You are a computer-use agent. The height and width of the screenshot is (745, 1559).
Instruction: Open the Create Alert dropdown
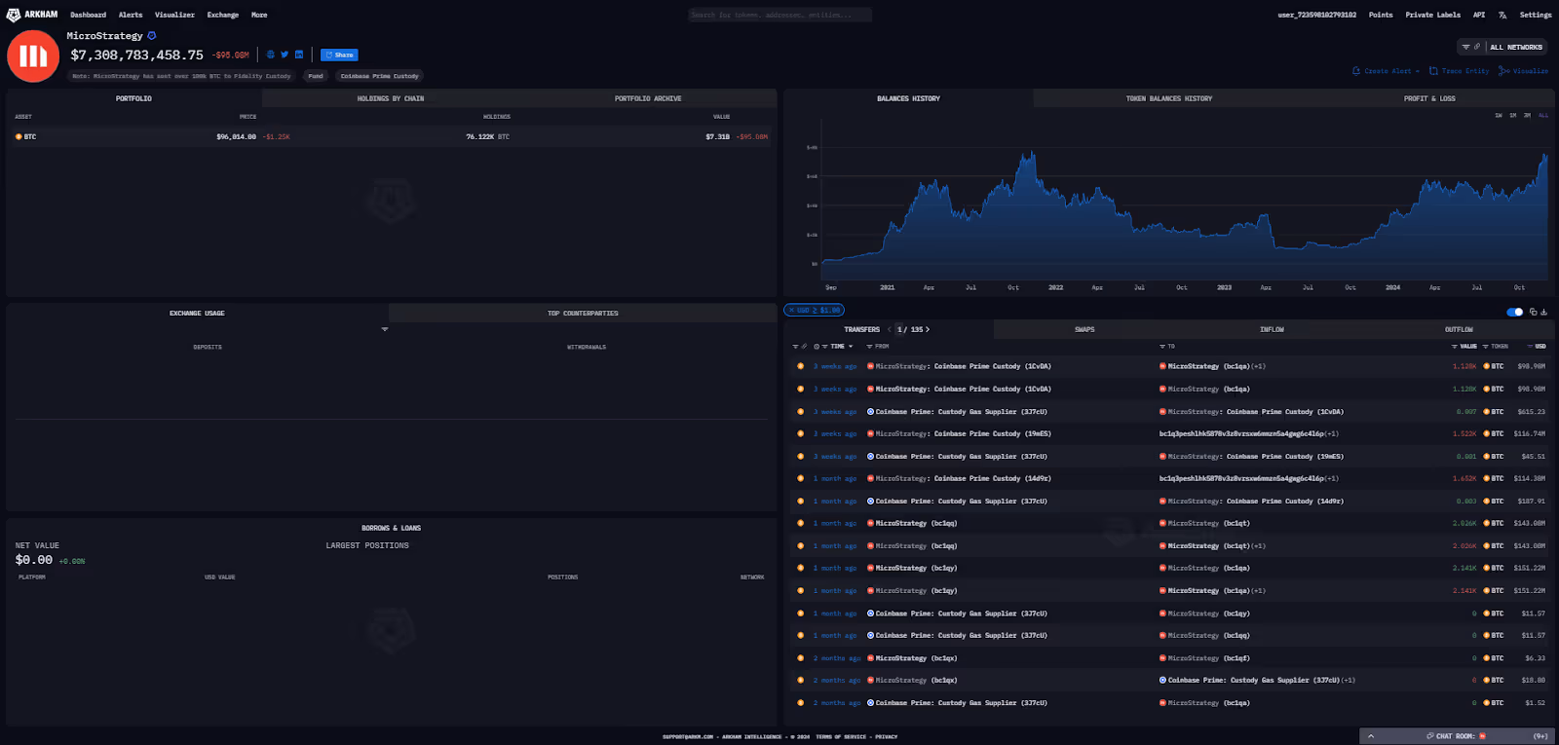click(x=1387, y=71)
